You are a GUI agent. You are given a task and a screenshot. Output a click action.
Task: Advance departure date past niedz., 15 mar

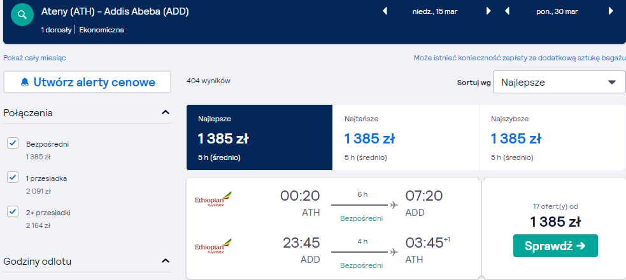pyautogui.click(x=488, y=11)
